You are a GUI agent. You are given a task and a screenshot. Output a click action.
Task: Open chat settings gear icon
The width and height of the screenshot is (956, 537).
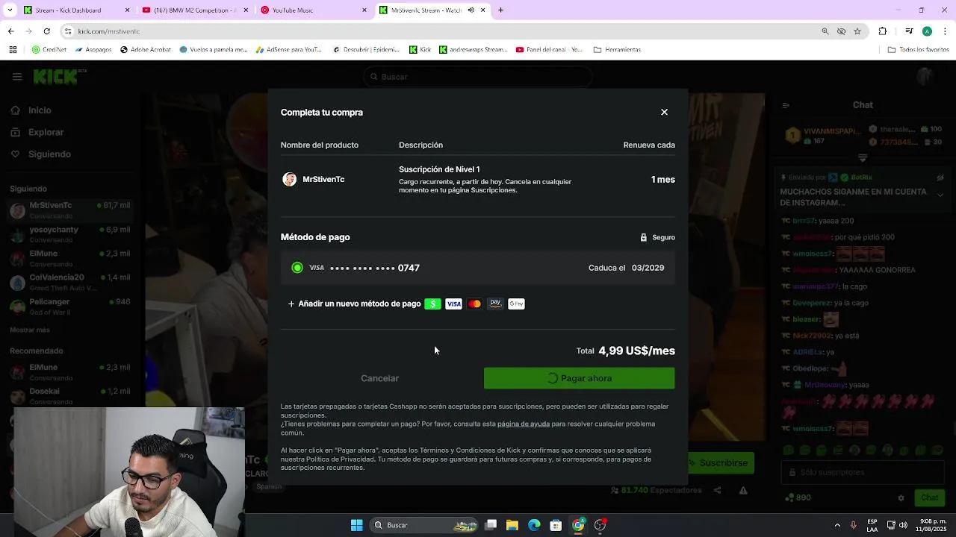[x=901, y=497]
